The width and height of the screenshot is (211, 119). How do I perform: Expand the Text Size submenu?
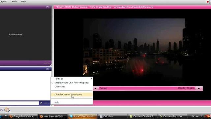click(x=72, y=79)
